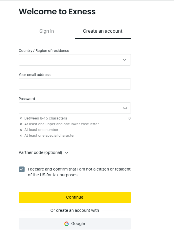Switch to the Sign in tab
The width and height of the screenshot is (174, 239).
pyautogui.click(x=47, y=31)
